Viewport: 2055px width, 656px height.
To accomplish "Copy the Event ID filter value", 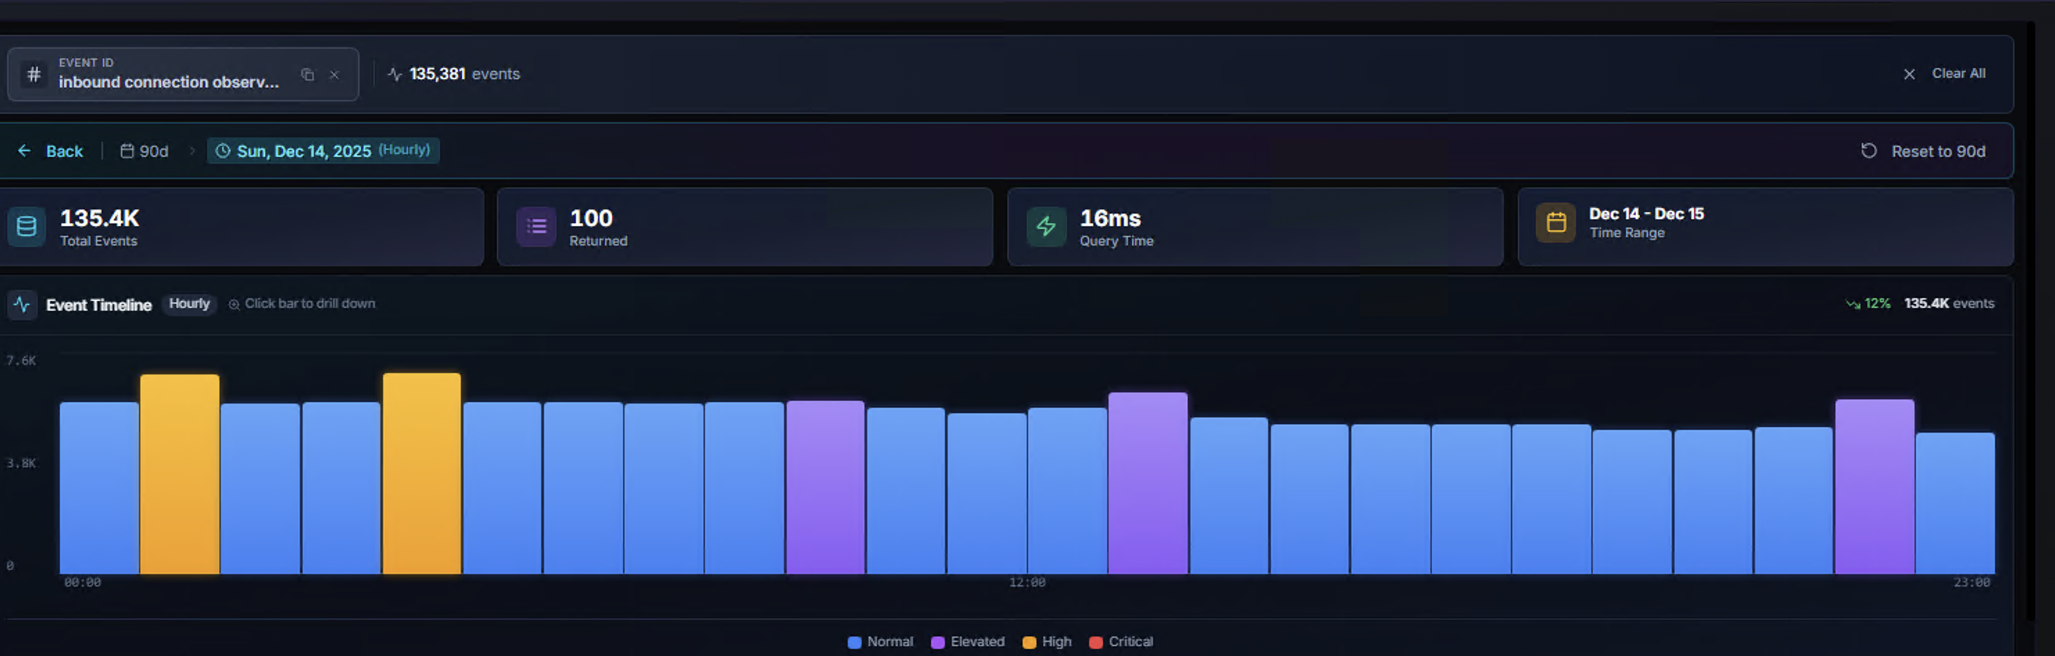I will [x=307, y=75].
